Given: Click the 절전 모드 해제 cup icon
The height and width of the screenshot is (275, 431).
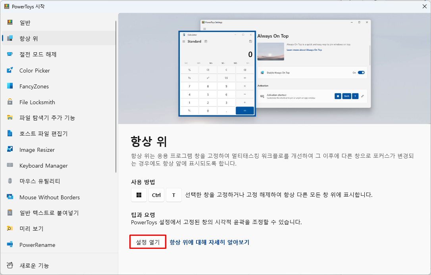Looking at the screenshot, I should pyautogui.click(x=10, y=54).
